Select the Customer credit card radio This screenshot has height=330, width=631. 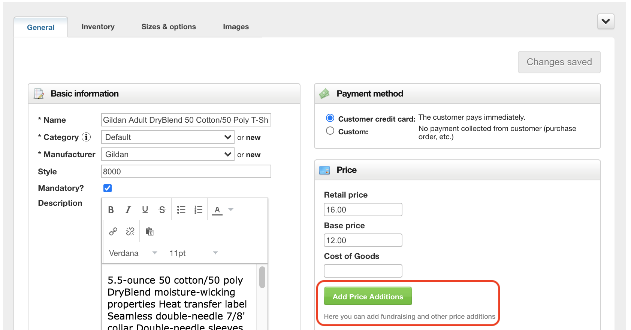click(x=330, y=118)
